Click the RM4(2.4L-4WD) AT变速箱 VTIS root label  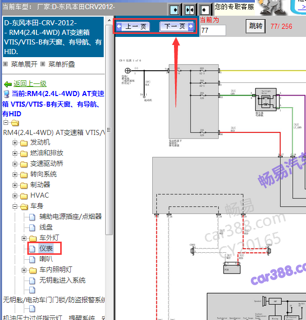(54, 132)
